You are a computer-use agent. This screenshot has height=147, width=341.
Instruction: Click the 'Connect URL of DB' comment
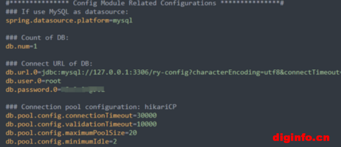[x=49, y=64]
